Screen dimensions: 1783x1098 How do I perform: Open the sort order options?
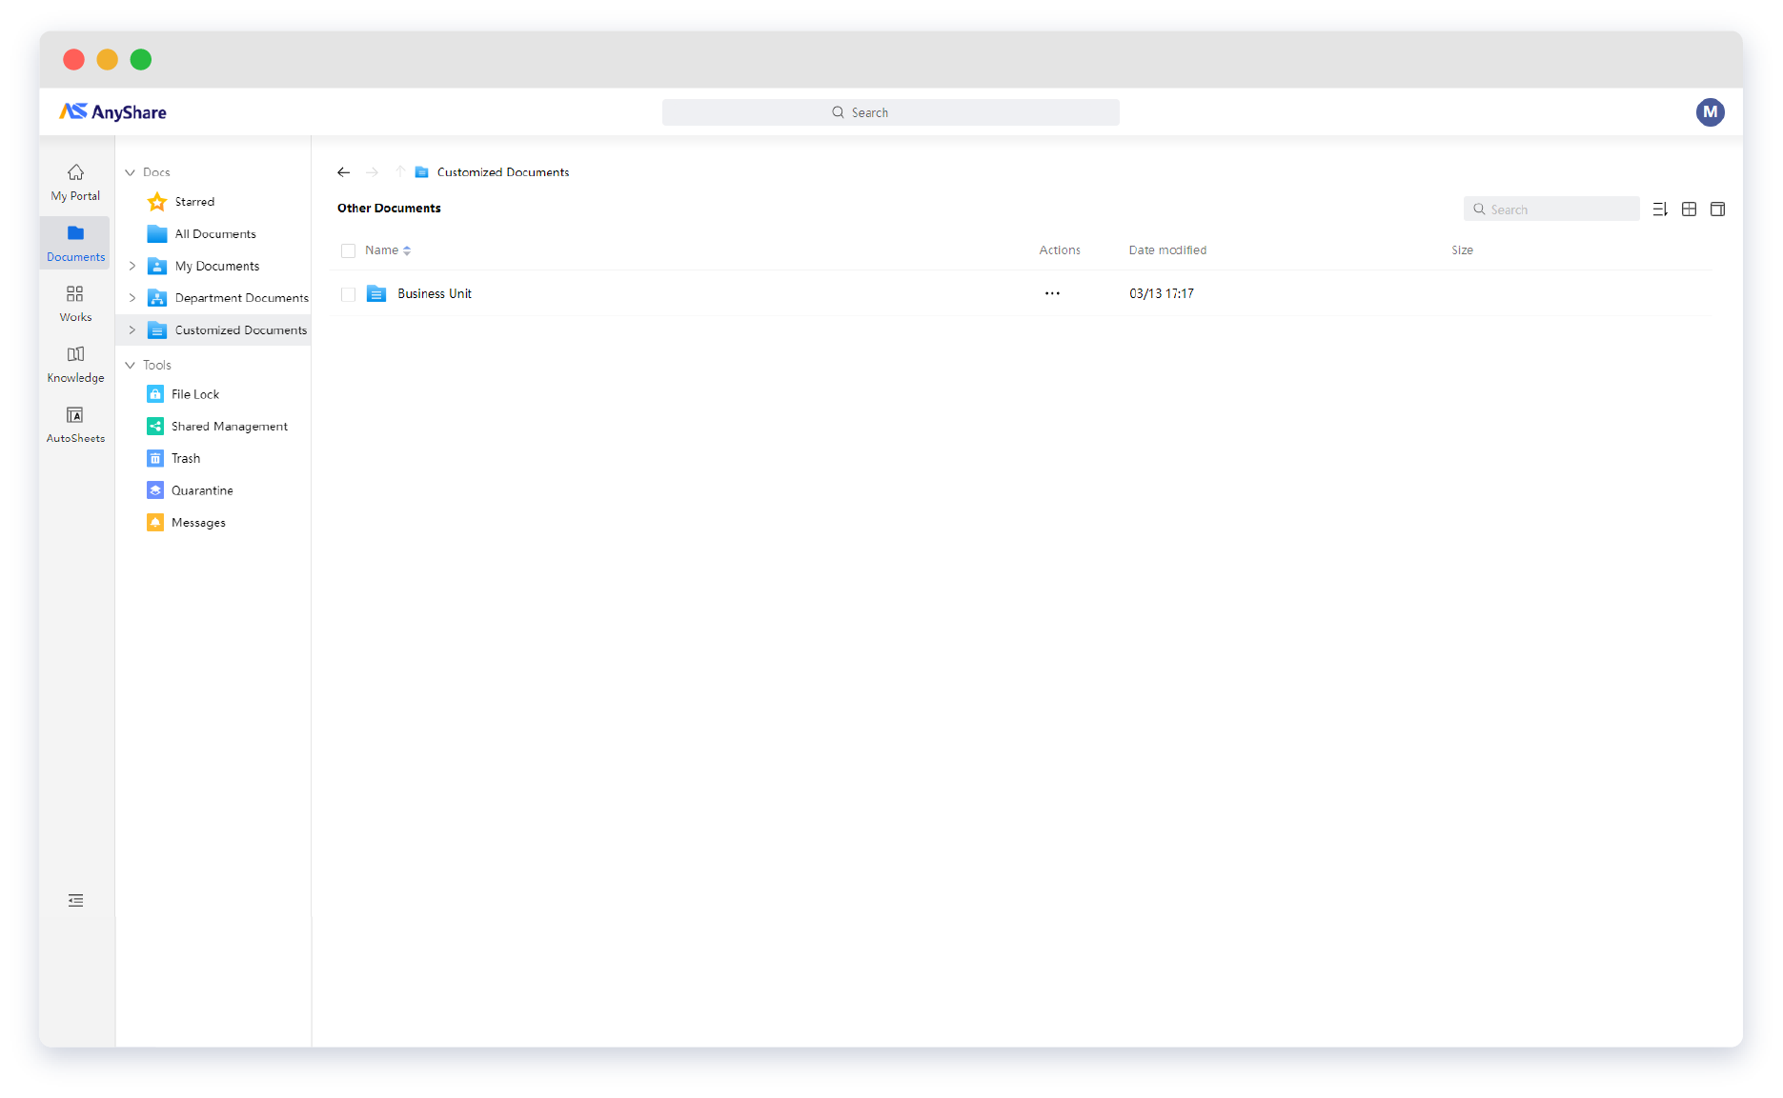coord(1660,209)
